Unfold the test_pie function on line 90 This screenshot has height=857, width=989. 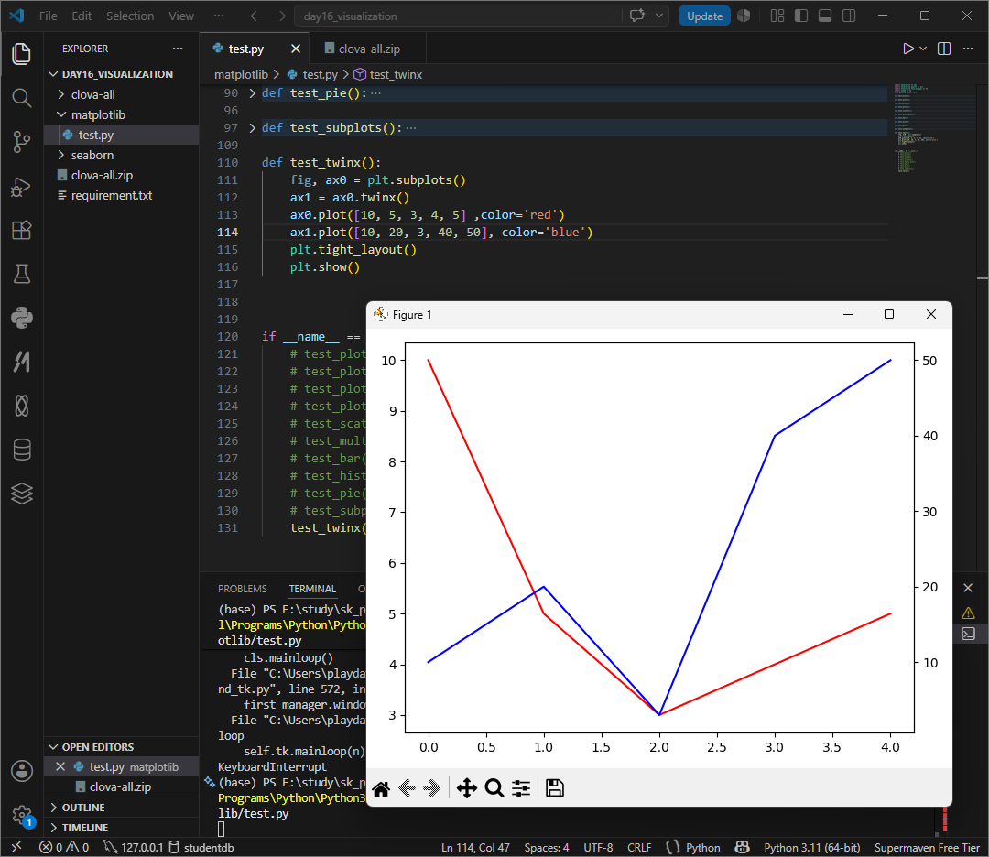[253, 93]
